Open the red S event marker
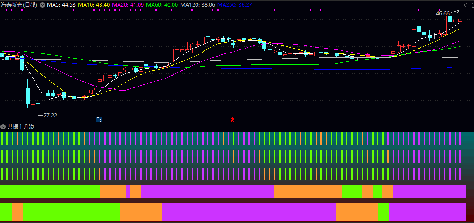The image size is (474, 223). pyautogui.click(x=233, y=120)
